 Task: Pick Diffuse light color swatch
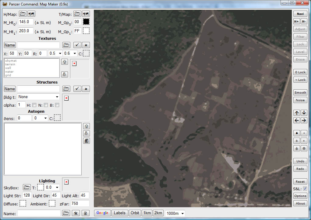click(23, 203)
